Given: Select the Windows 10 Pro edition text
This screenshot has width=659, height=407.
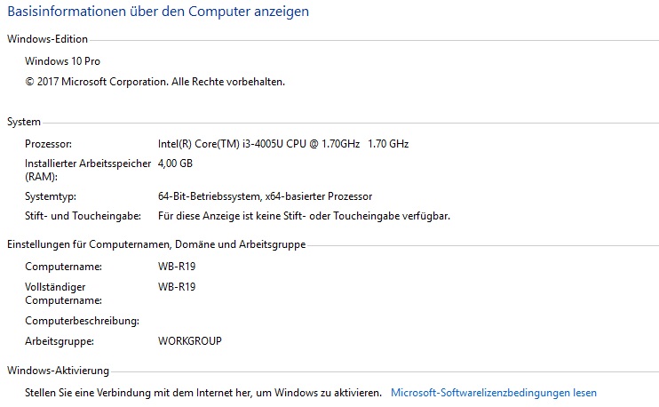Looking at the screenshot, I should click(61, 61).
